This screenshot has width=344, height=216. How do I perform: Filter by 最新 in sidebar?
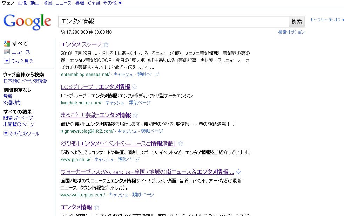[8, 96]
